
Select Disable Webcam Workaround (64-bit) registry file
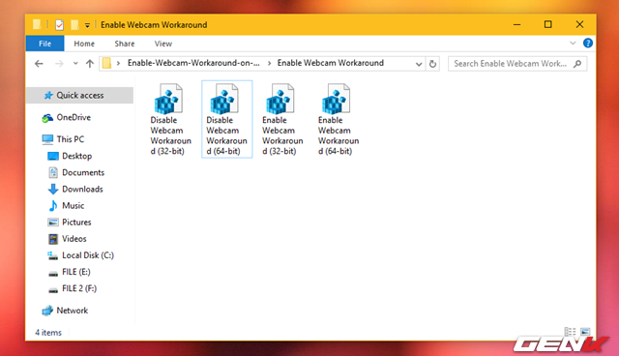click(226, 119)
